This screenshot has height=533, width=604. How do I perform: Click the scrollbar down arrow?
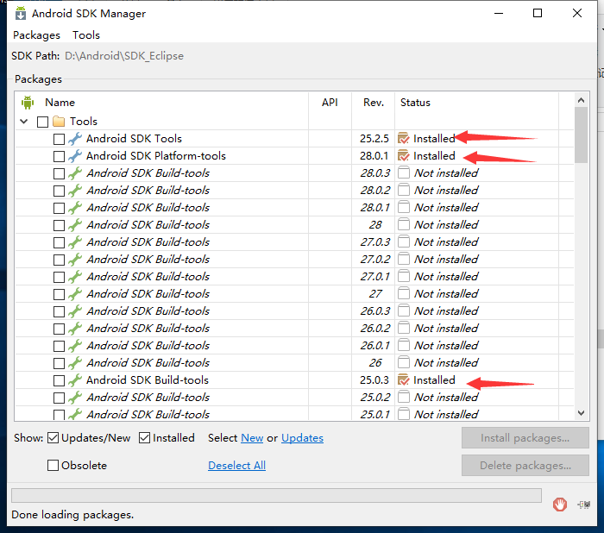click(x=581, y=413)
